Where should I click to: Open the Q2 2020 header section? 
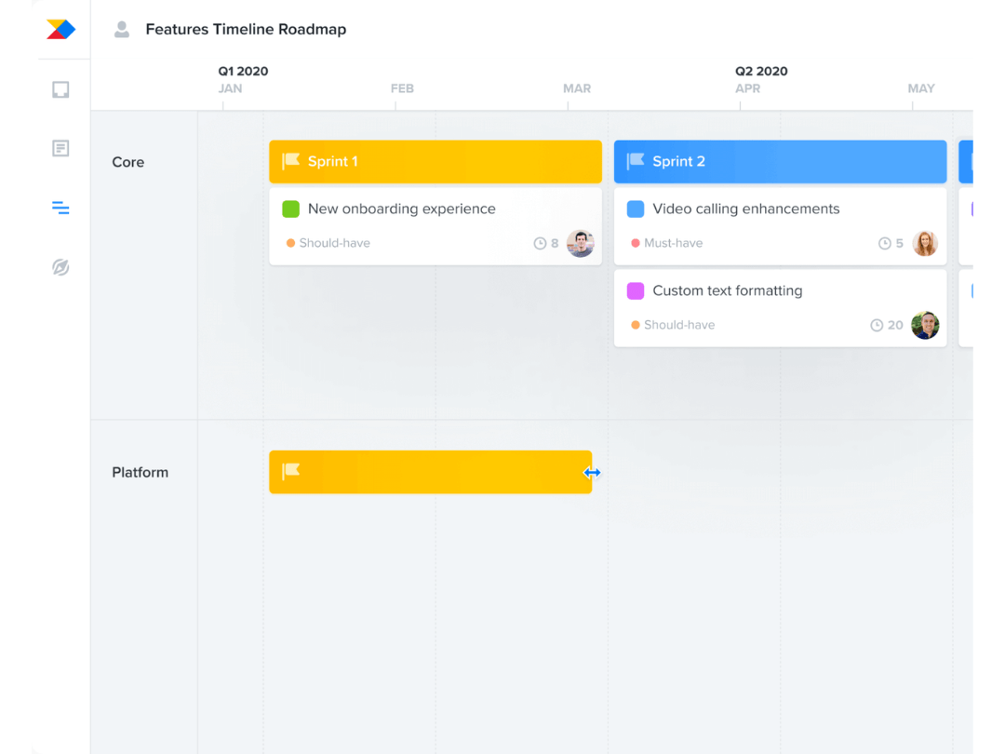pyautogui.click(x=761, y=70)
